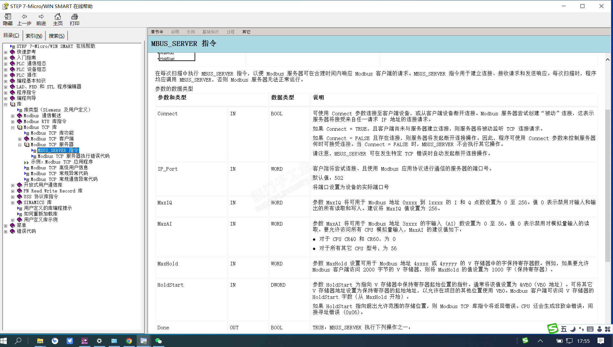This screenshot has height=347, width=613.
Task: Expand the 快速参考 tree node
Action: point(5,52)
